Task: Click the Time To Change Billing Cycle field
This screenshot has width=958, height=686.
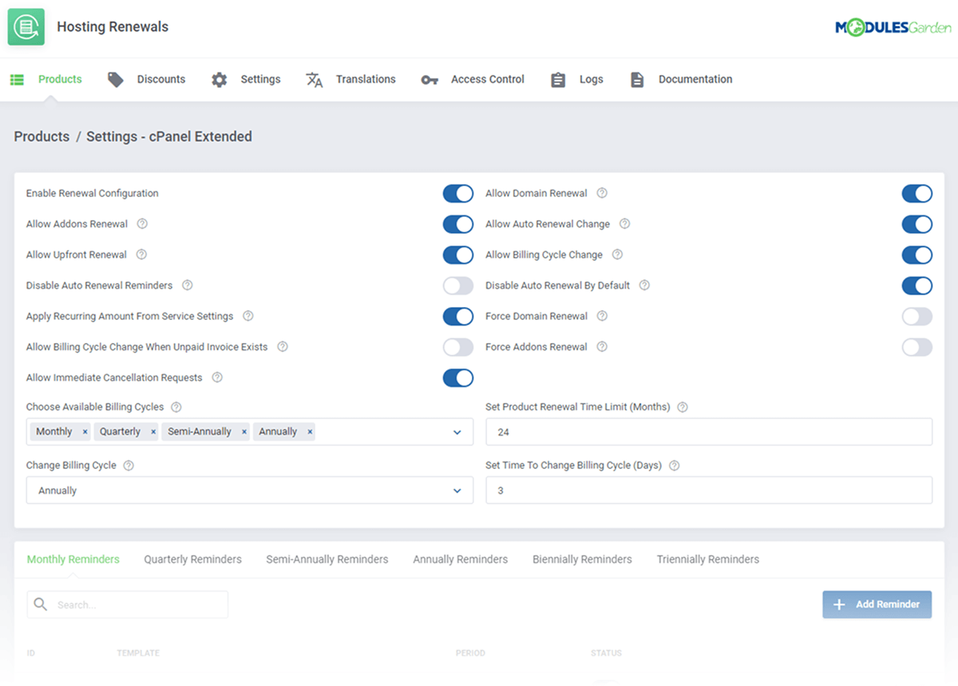Action: [x=709, y=491]
